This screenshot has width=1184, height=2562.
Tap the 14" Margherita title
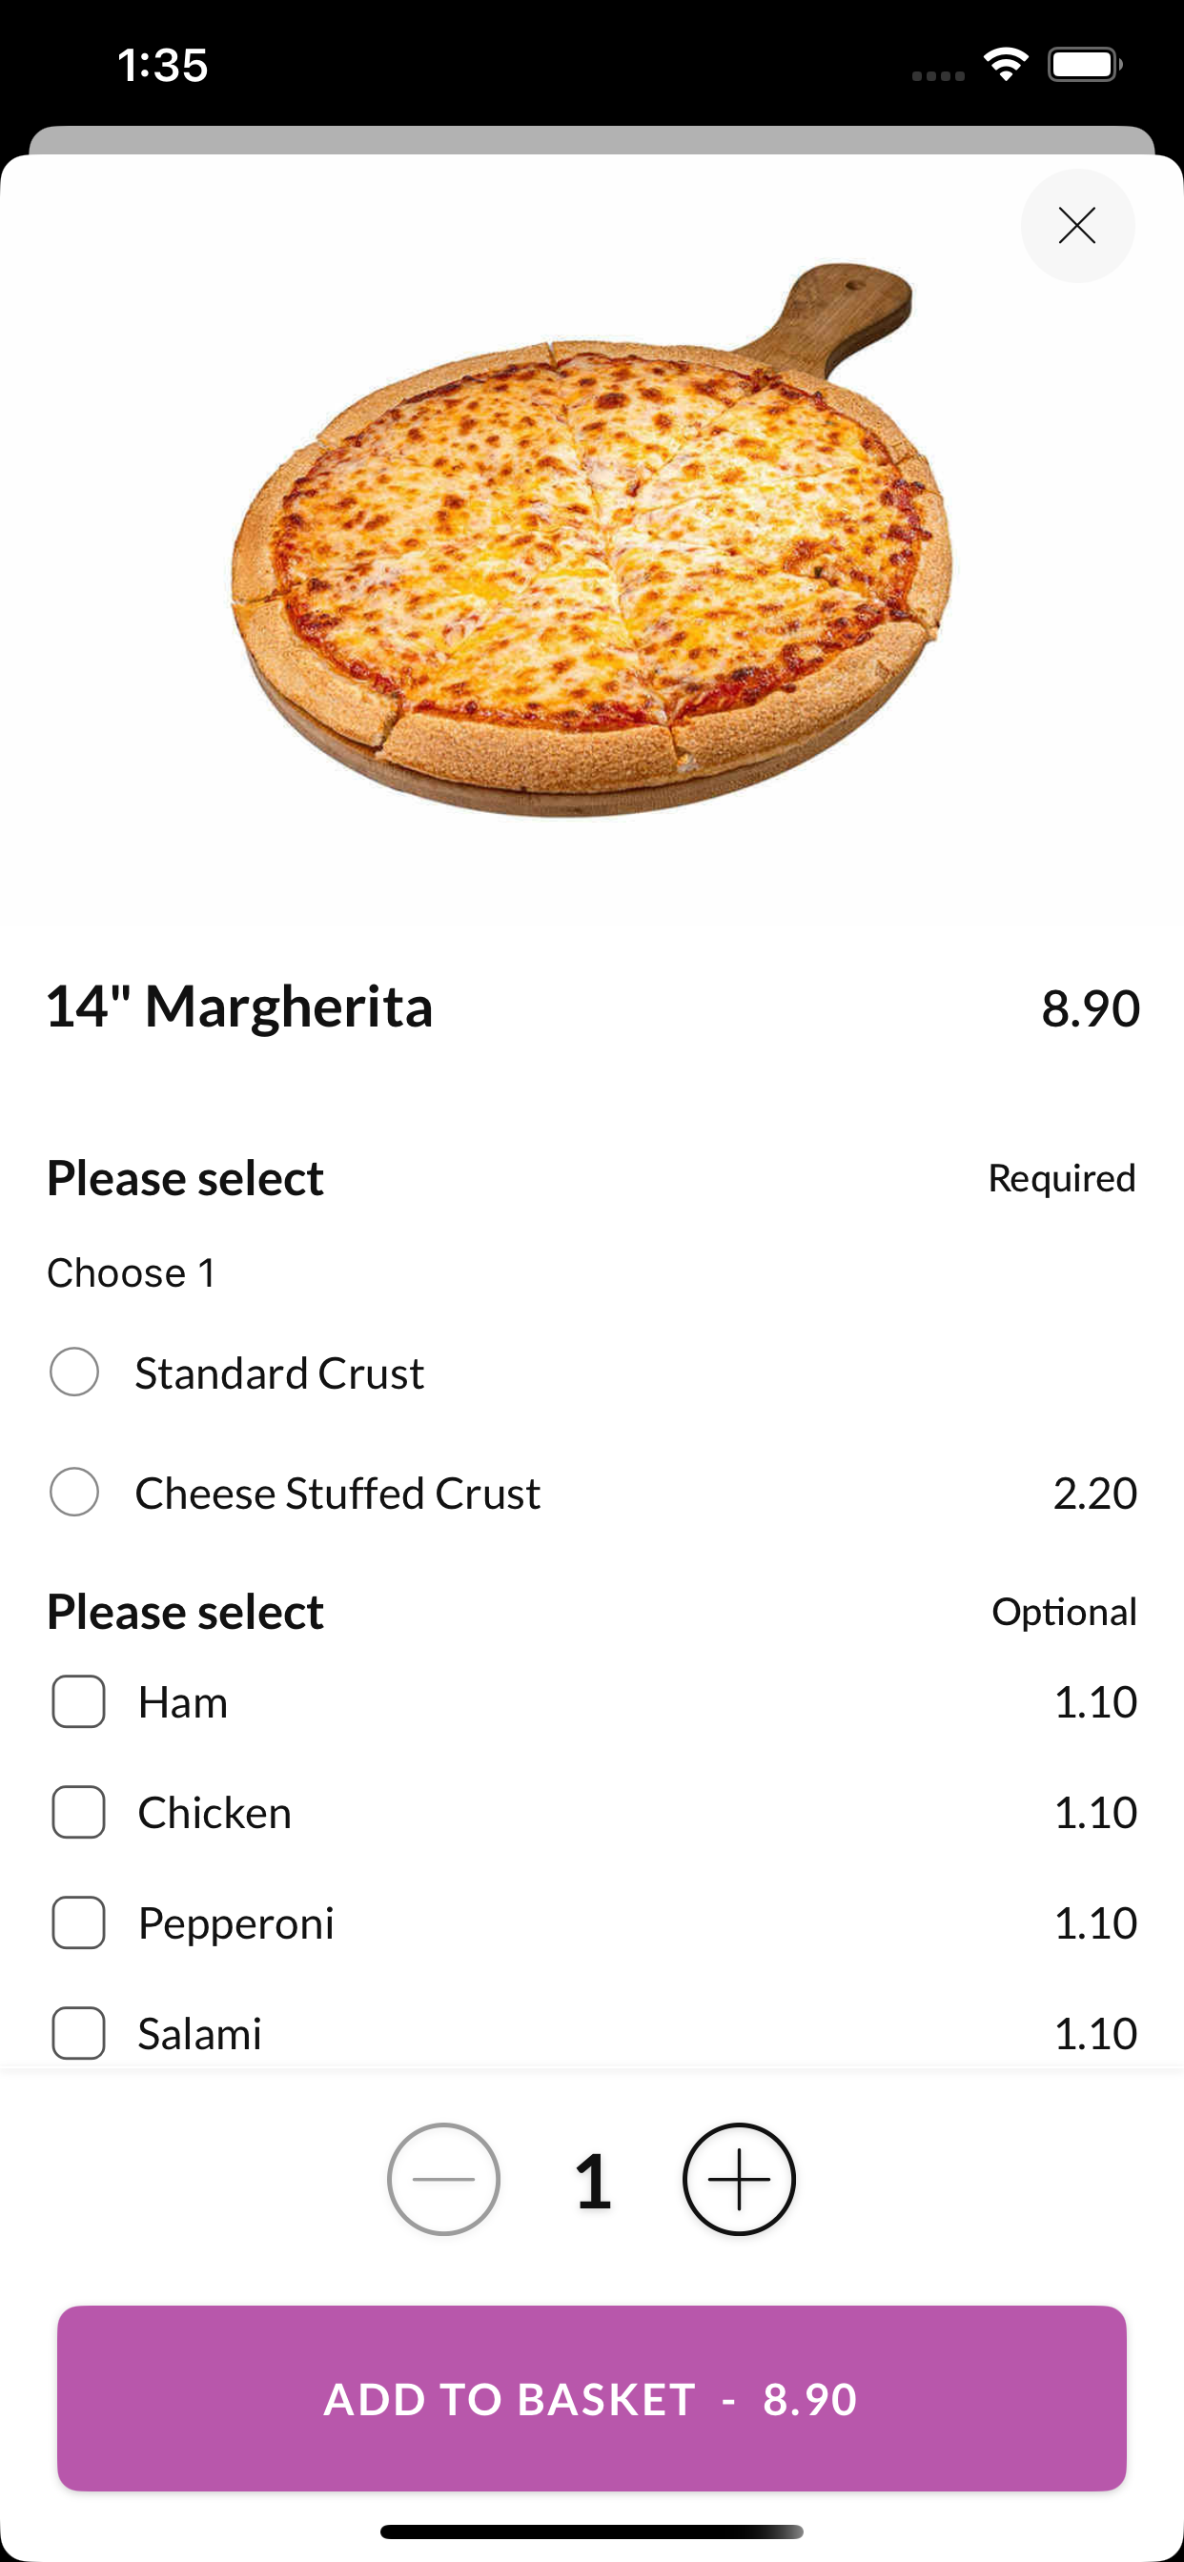click(x=240, y=1006)
